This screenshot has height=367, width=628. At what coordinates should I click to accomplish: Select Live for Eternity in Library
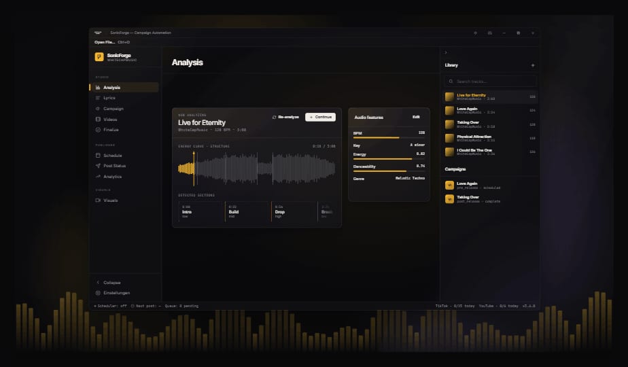point(490,97)
